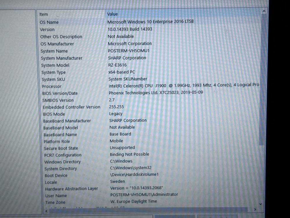Screen dimensions: 290x218
Task: Select '\Device\HarddiskVolume1' value
Action: [x=134, y=174]
